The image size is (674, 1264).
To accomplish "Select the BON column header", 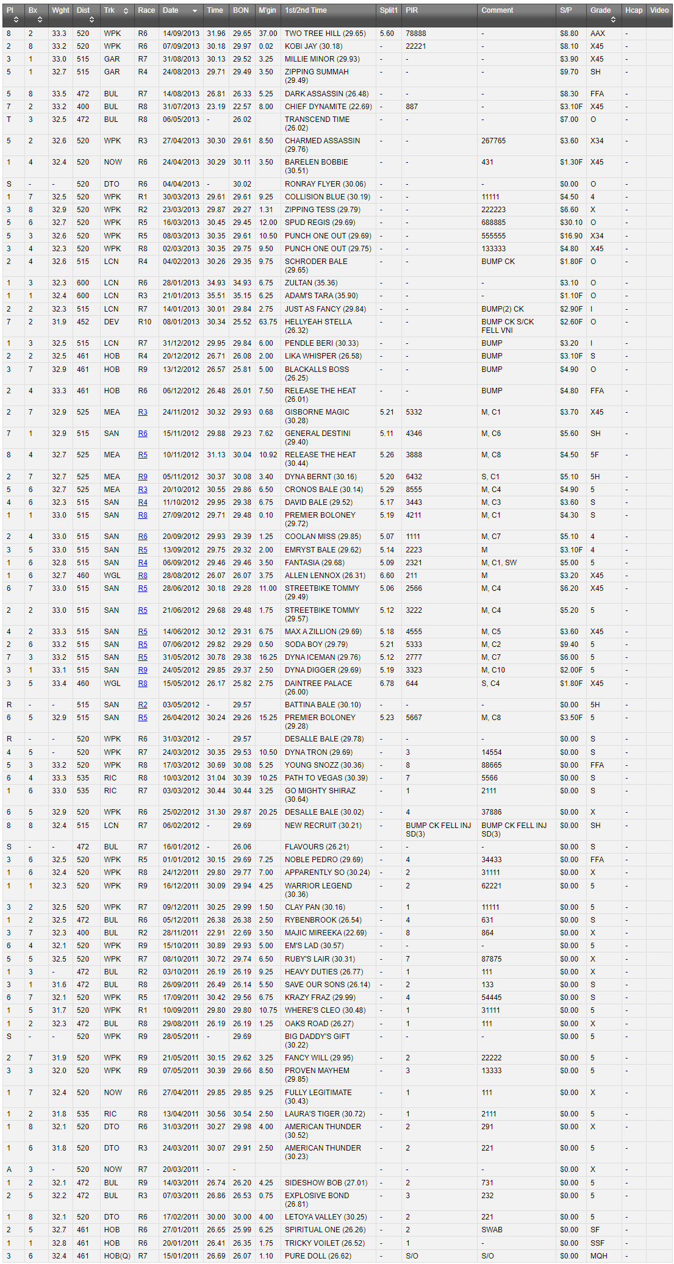I will tap(241, 10).
